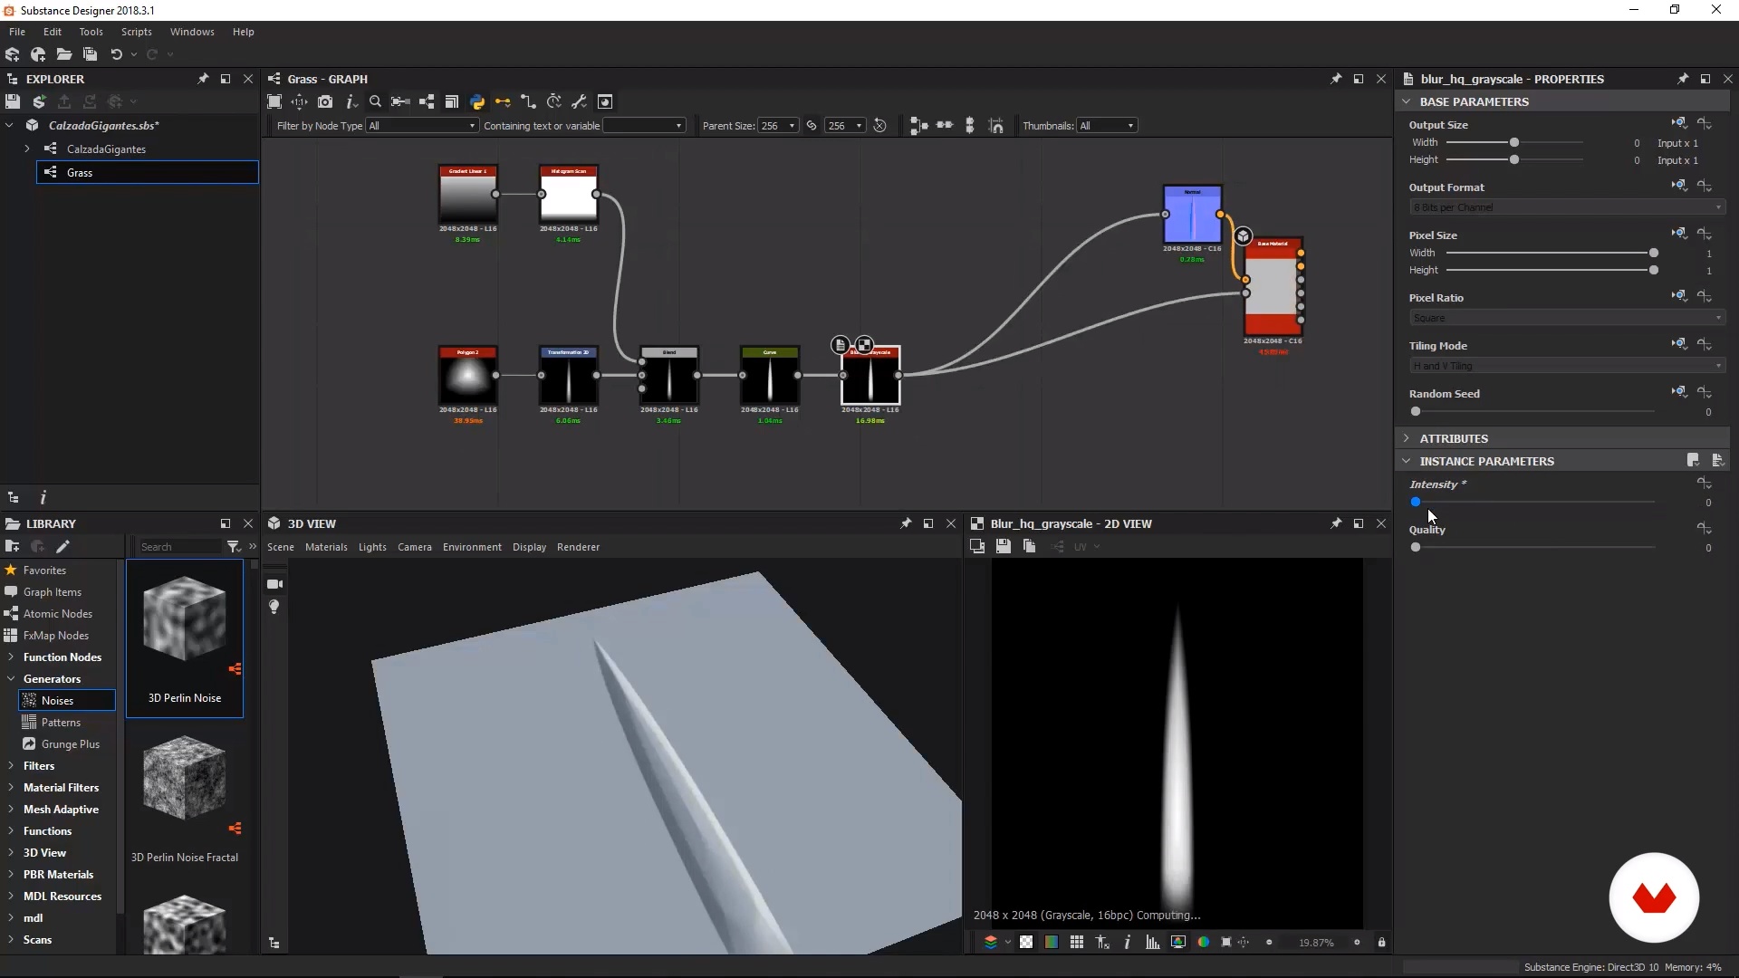This screenshot has height=978, width=1739.
Task: Click the wrench tools icon in graph toolbar
Action: pyautogui.click(x=580, y=101)
